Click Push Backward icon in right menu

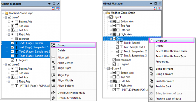(151, 81)
